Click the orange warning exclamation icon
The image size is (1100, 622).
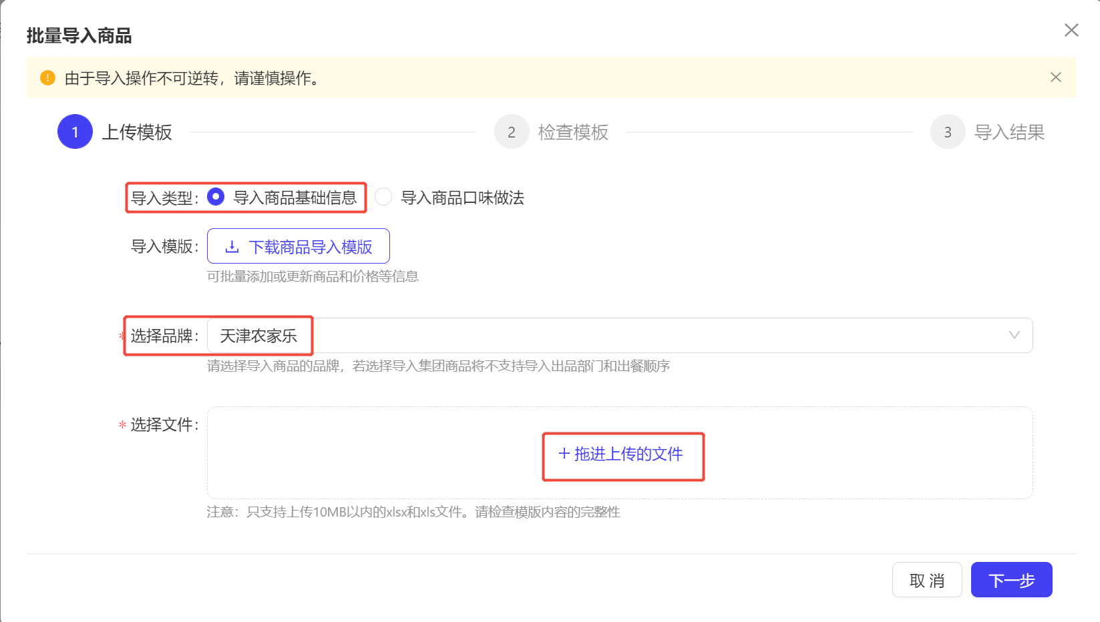coord(47,78)
